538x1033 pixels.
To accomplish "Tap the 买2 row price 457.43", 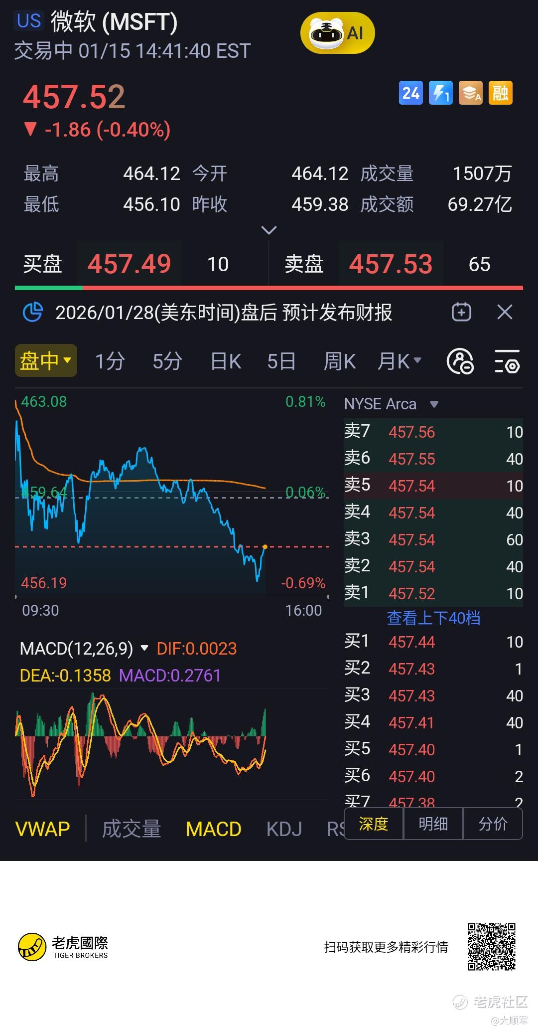I will (x=412, y=669).
